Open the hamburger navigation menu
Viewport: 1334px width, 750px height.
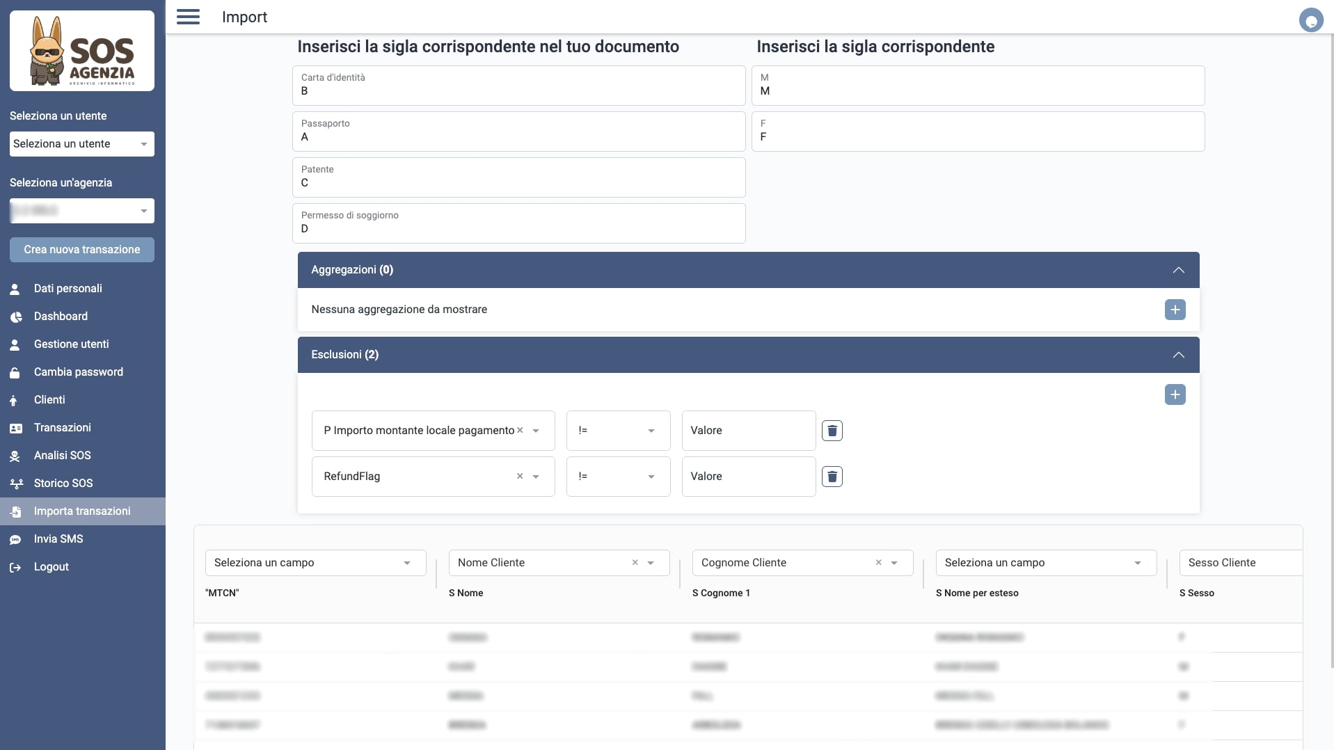point(188,17)
